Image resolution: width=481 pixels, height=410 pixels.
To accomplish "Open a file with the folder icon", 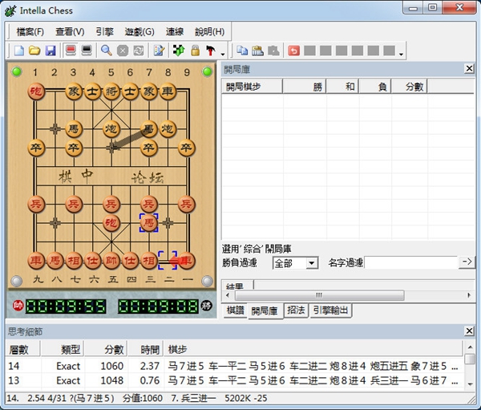I will click(x=34, y=51).
